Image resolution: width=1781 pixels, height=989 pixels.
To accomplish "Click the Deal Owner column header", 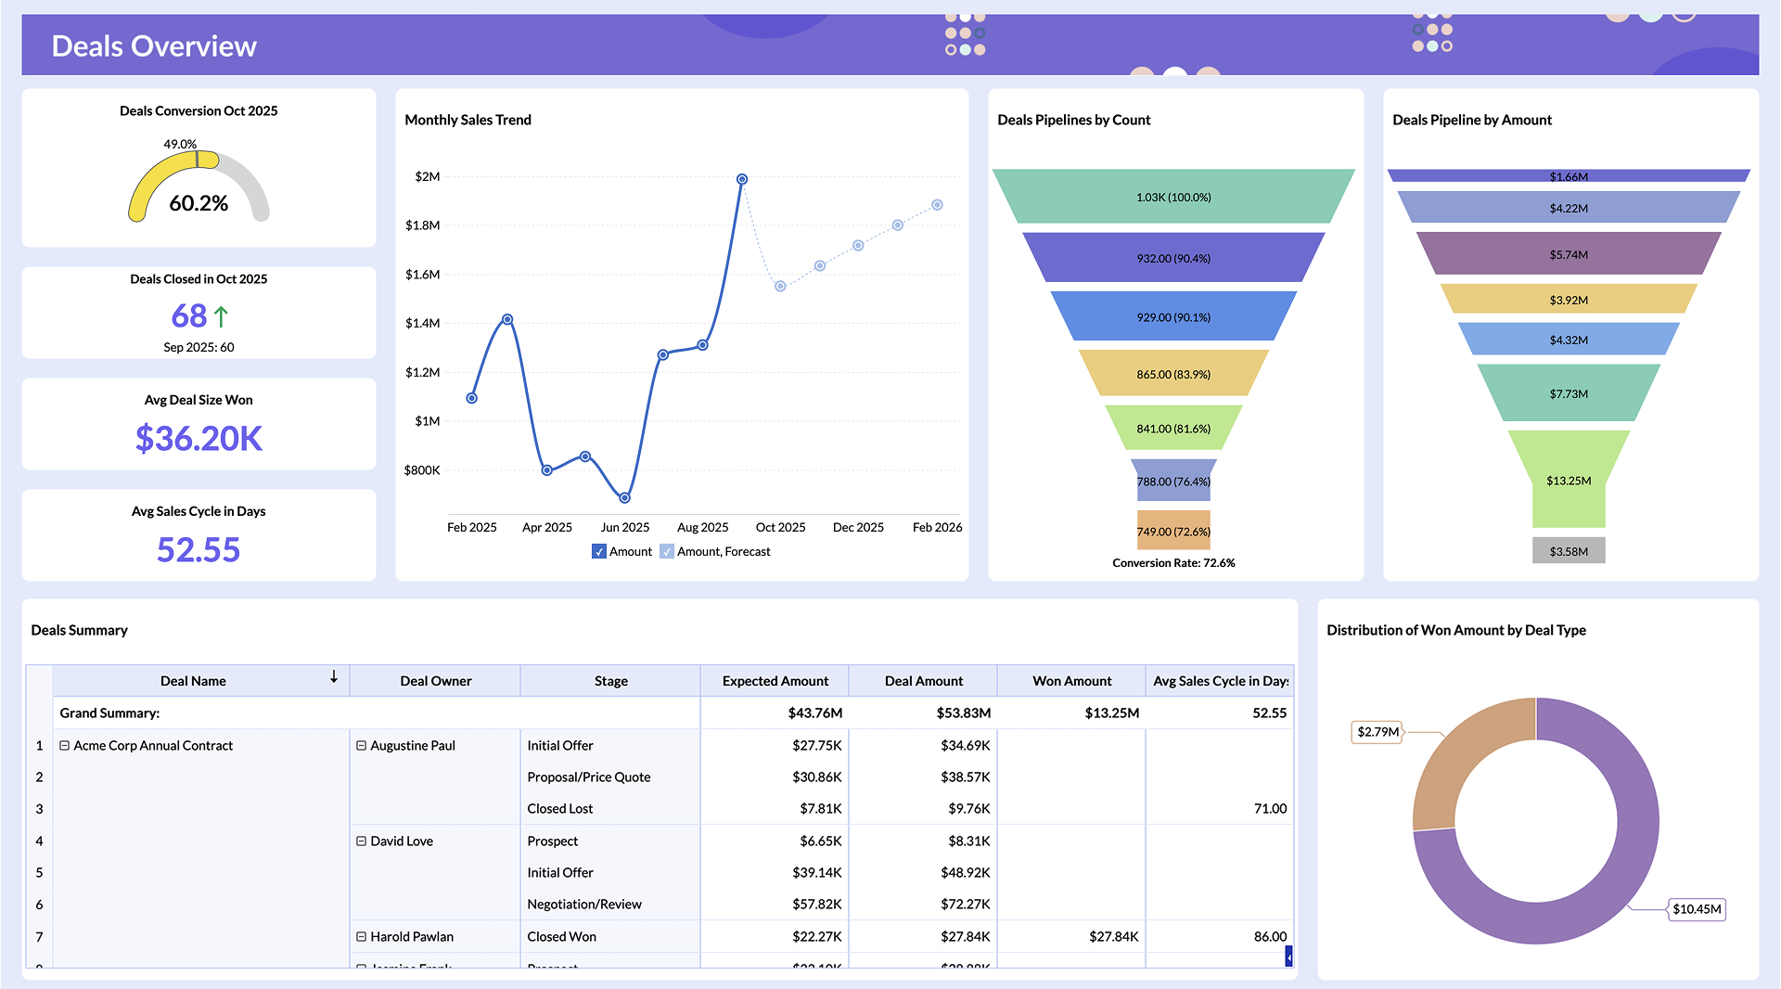I will pyautogui.click(x=434, y=679).
